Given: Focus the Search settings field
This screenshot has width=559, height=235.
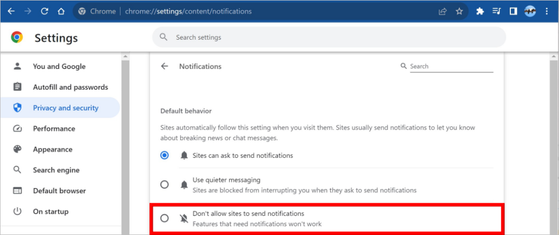Looking at the screenshot, I should point(329,37).
